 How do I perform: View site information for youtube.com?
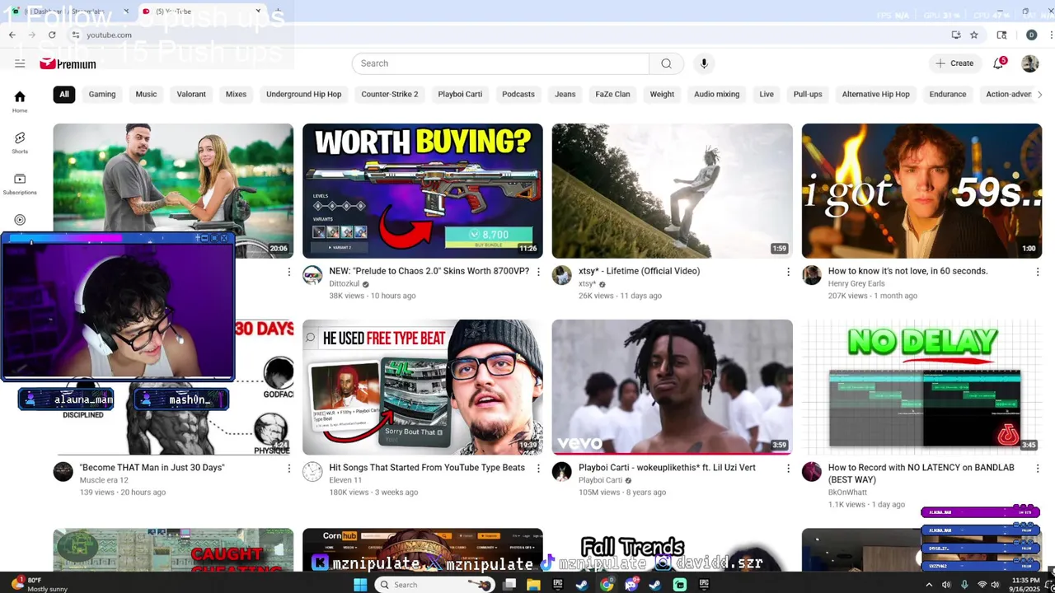tap(75, 35)
